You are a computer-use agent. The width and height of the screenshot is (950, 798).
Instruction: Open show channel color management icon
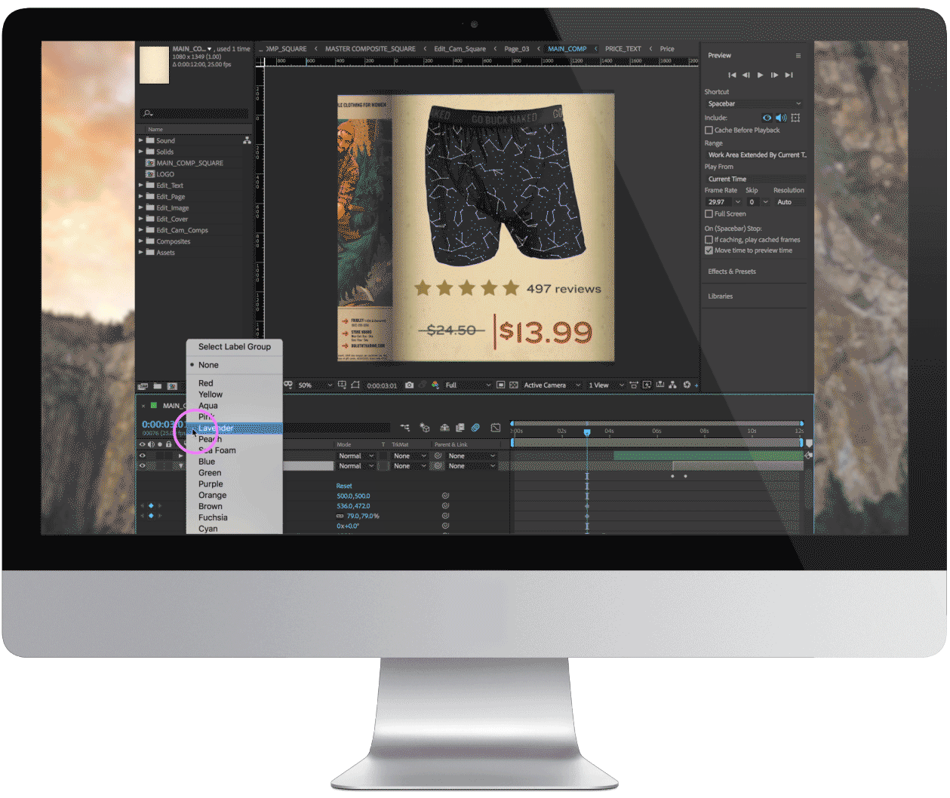coord(435,385)
